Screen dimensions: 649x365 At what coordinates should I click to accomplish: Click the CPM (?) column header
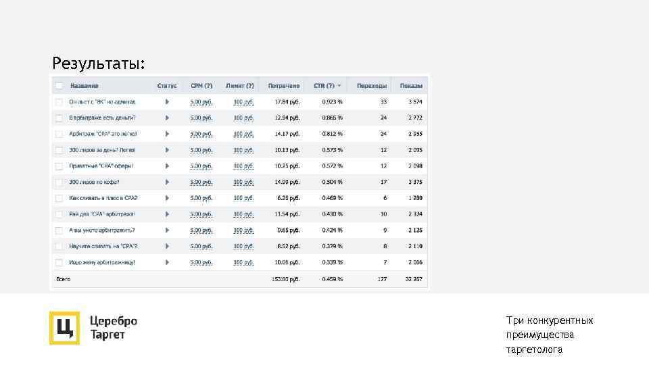pos(201,86)
